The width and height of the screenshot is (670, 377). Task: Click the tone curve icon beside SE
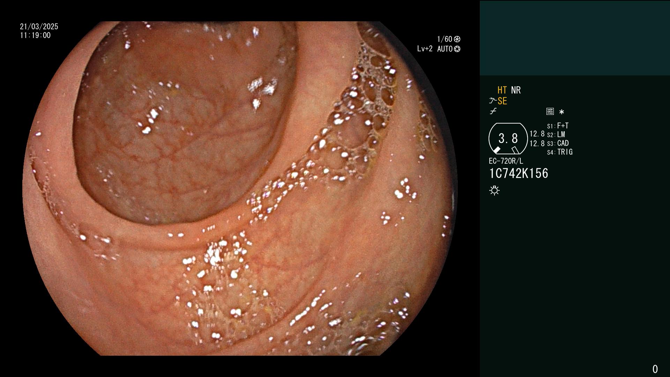[x=493, y=101]
